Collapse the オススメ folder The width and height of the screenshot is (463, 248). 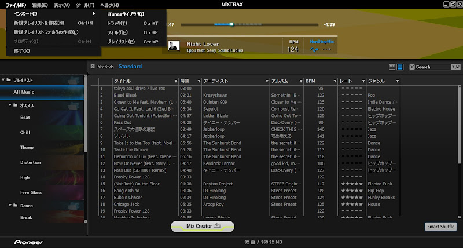coord(10,105)
